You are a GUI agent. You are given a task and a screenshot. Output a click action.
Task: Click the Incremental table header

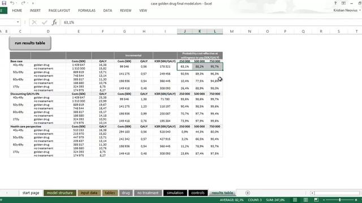133,55
